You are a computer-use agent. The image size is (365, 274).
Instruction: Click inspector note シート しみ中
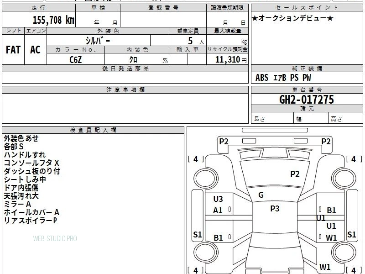click(x=25, y=179)
